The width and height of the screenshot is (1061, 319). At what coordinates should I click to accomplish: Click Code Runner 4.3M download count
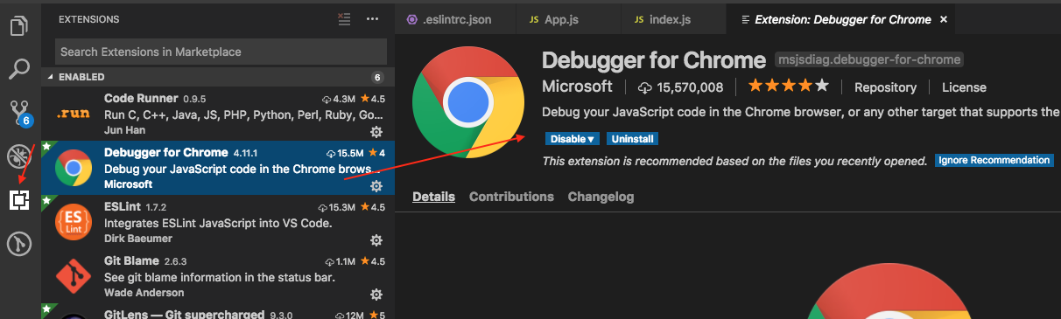point(340,99)
